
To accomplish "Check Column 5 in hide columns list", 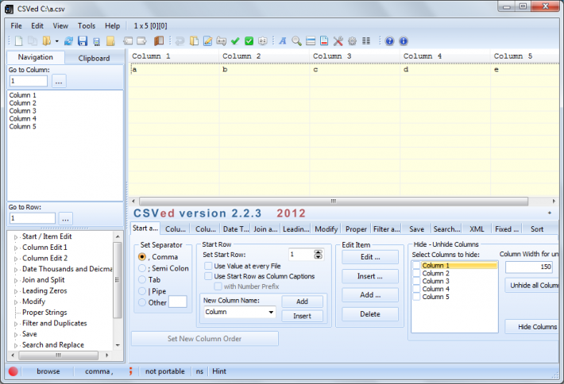I will [416, 297].
